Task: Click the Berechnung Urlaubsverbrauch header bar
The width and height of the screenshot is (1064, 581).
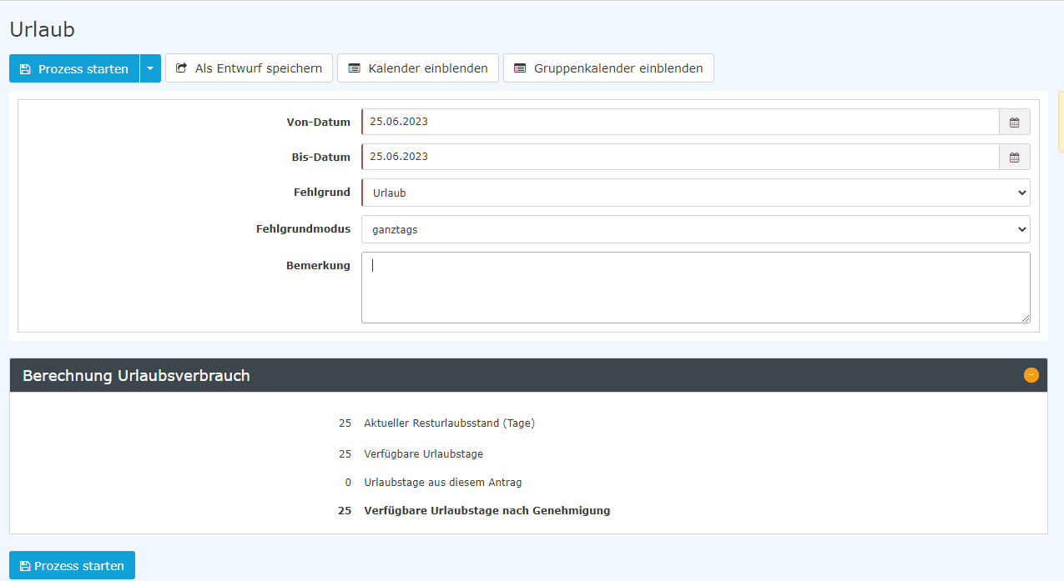Action: [501, 376]
